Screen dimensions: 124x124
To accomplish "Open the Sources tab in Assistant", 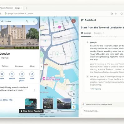I will tap(99, 33).
